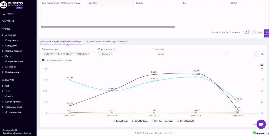Screen dimensions: 269x136
Task: Open the purple chat support bubble
Action: (261, 124)
